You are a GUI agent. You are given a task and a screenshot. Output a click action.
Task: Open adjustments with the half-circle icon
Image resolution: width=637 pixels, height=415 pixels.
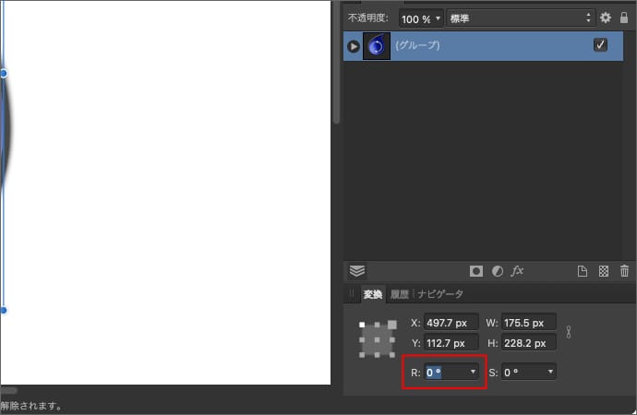pyautogui.click(x=497, y=271)
